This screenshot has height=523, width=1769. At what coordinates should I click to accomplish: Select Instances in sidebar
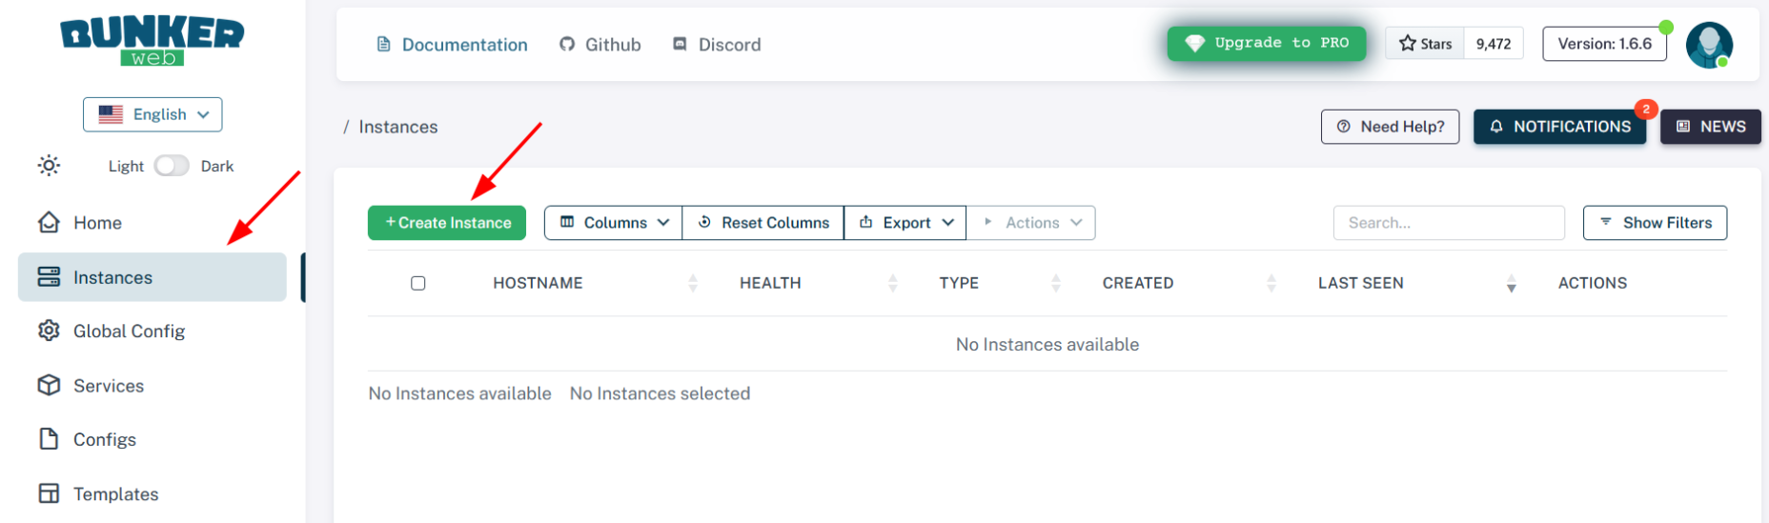(x=152, y=277)
